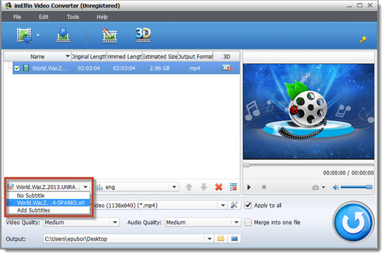Viewport: 385px width, 256px height.
Task: Select the World.War.Z file name
Action: (50, 68)
